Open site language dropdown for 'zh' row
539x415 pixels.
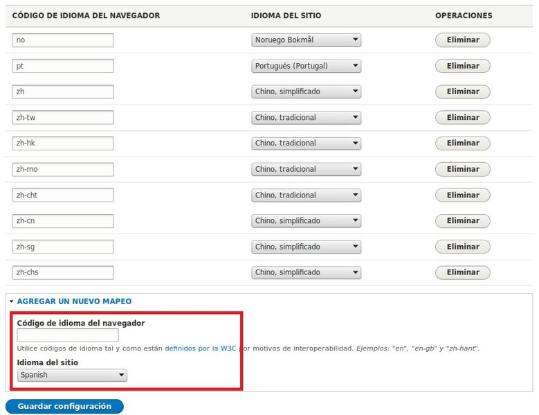tap(307, 91)
